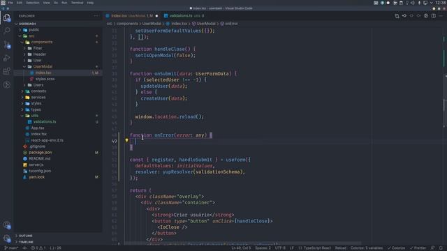Switch to the index.tsx editor tab
This screenshot has width=447, height=251.
point(132,16)
